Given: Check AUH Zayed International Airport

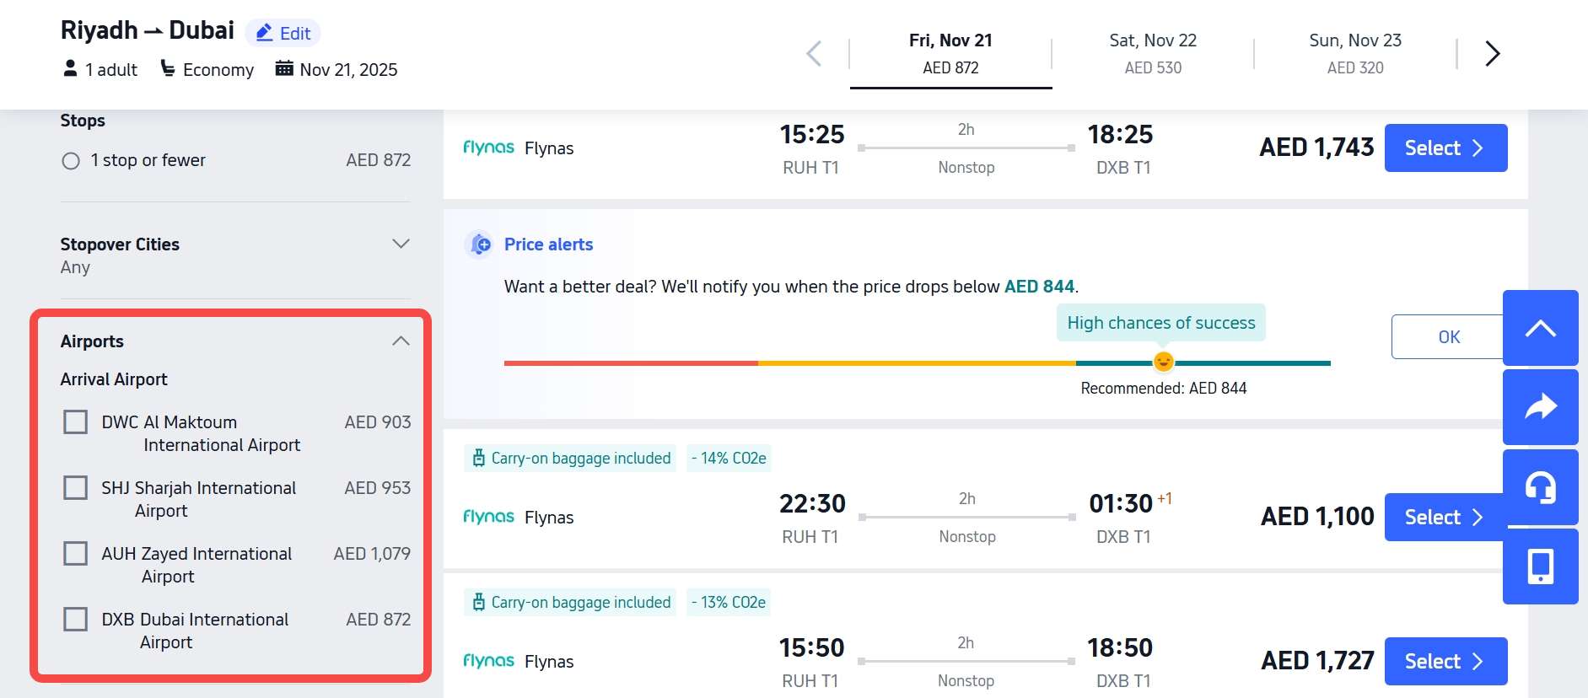Looking at the screenshot, I should pos(76,553).
